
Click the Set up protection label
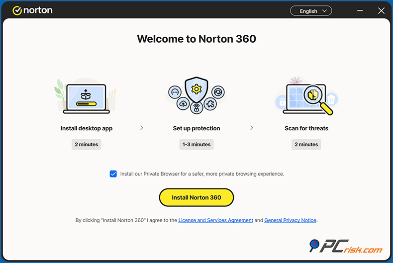click(x=196, y=128)
